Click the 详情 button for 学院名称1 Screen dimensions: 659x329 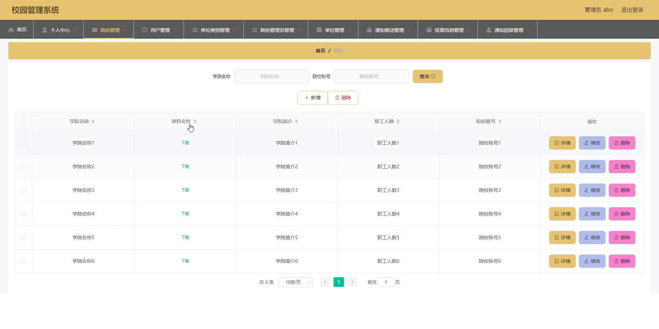pyautogui.click(x=562, y=143)
